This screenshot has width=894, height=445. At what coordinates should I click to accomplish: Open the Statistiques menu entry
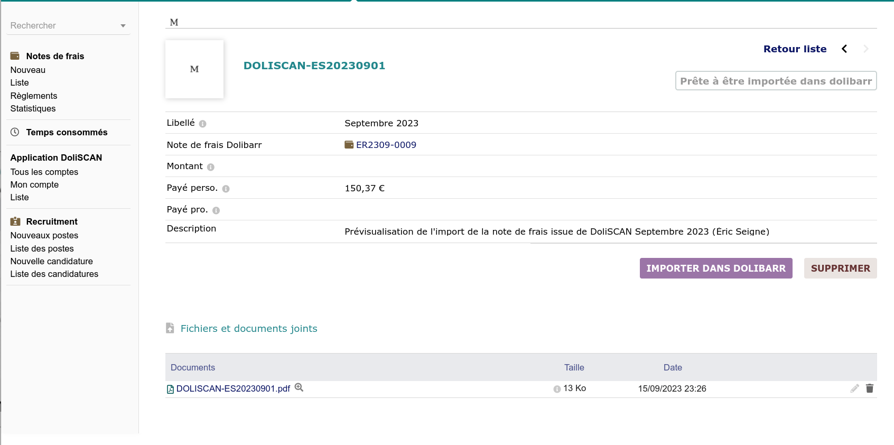(33, 108)
